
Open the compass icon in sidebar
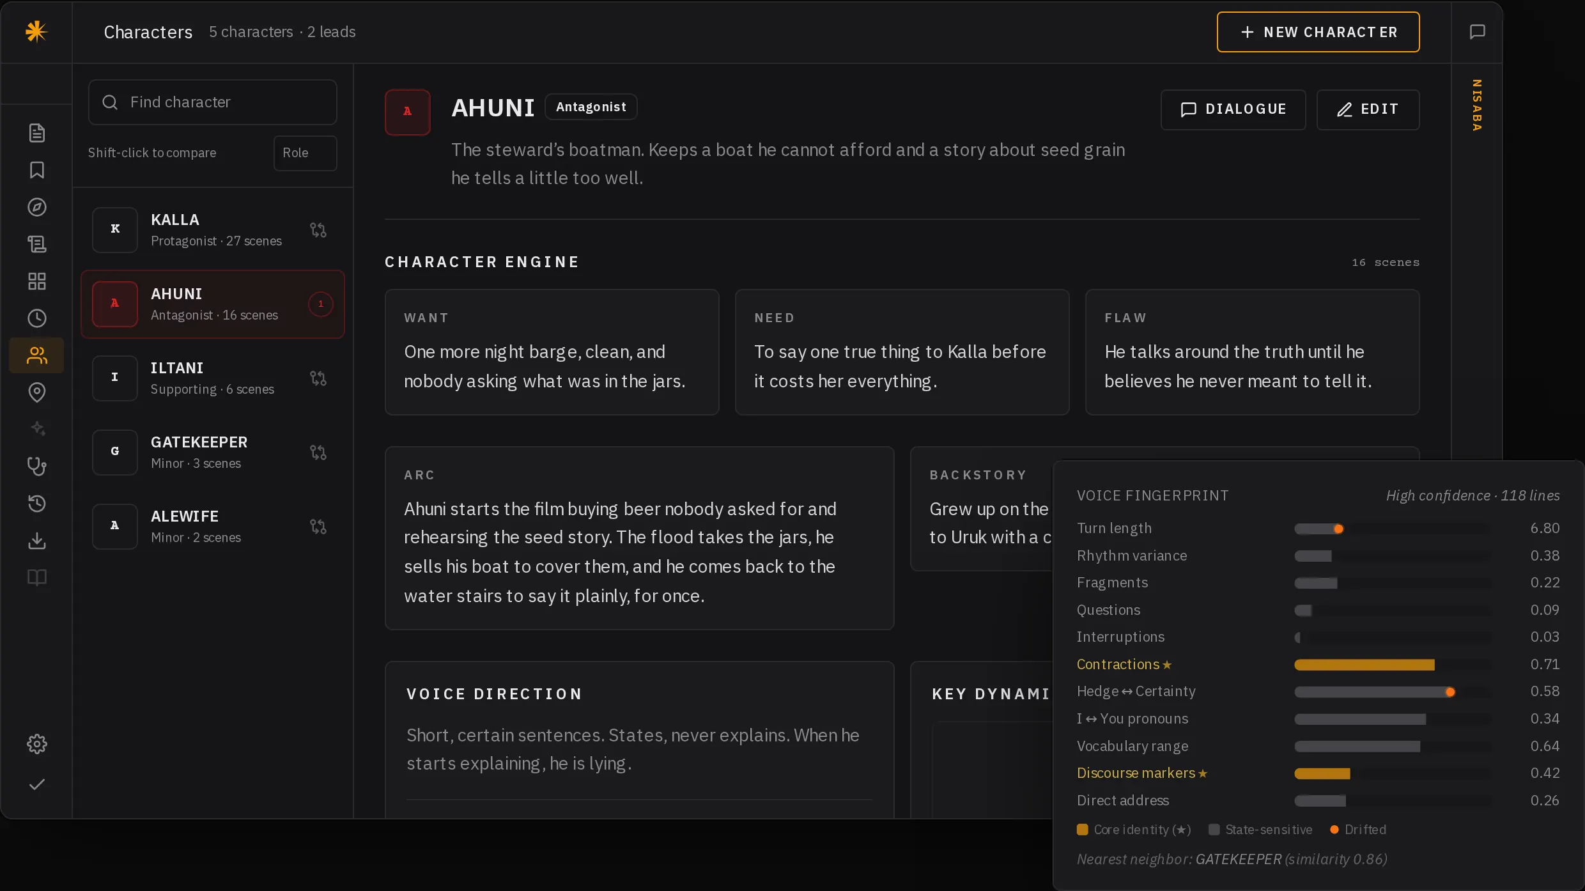(x=36, y=207)
